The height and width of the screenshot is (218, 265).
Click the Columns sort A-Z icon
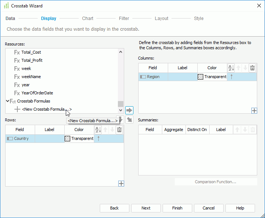[231, 68]
